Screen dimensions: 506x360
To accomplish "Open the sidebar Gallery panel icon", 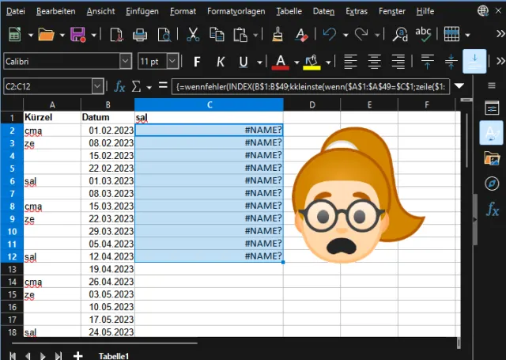I will point(492,157).
